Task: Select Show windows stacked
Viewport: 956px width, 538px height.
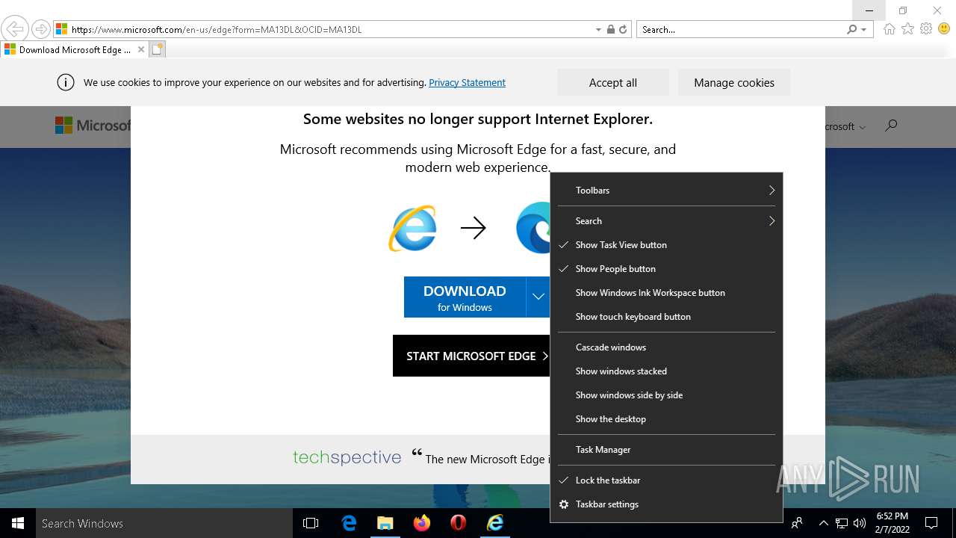Action: coord(666,371)
